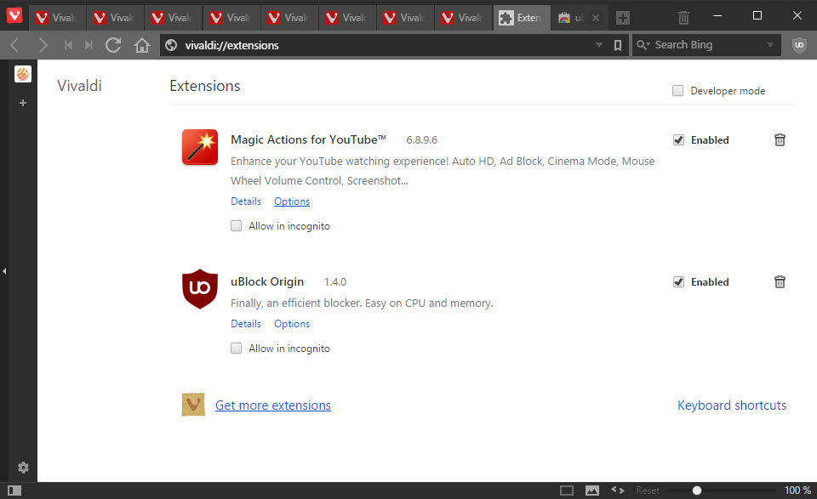Disable uBlock Origin Enabled checkbox
Viewport: 817px width, 499px height.
coord(678,282)
